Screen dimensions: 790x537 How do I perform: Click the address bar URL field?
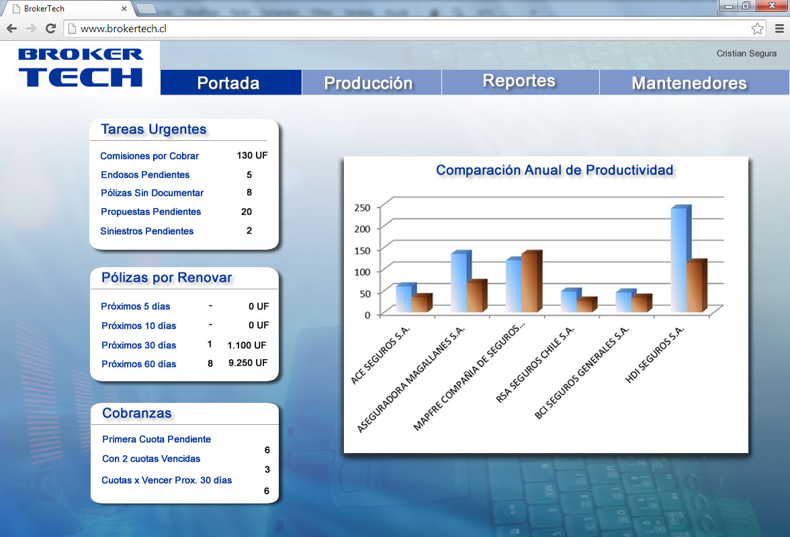click(x=403, y=29)
